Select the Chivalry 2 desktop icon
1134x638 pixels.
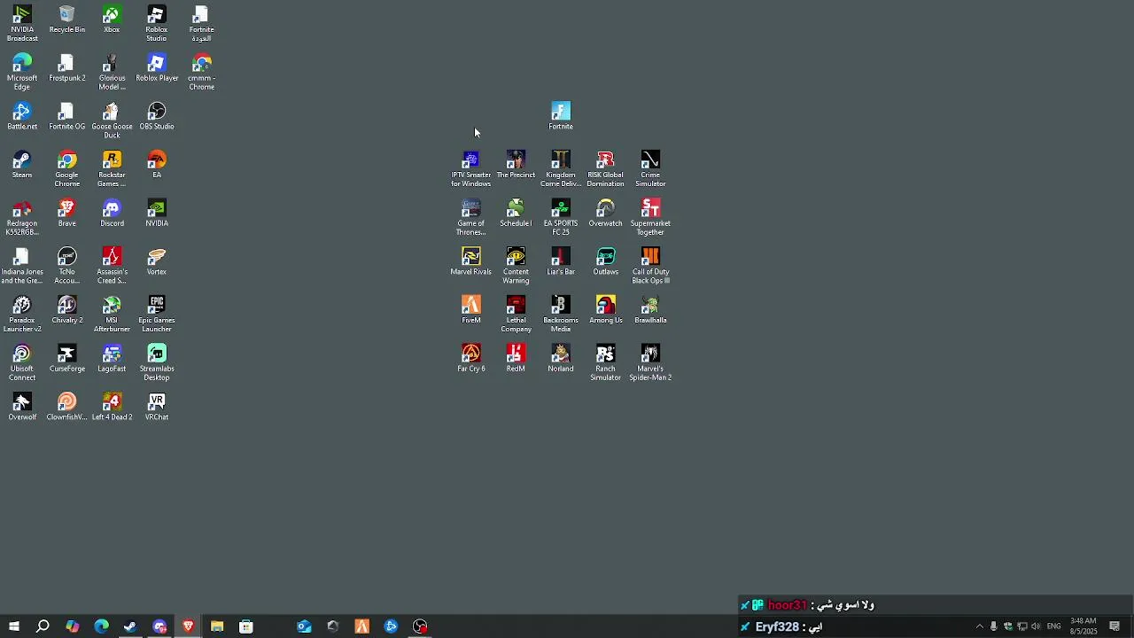pyautogui.click(x=67, y=310)
